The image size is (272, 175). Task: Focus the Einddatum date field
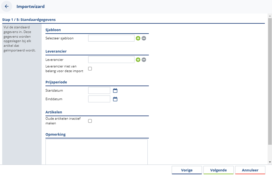pos(99,99)
